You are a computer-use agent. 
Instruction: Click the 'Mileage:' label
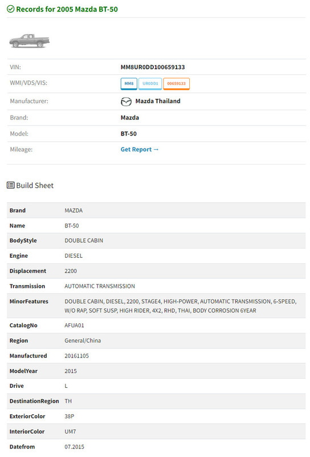21,150
